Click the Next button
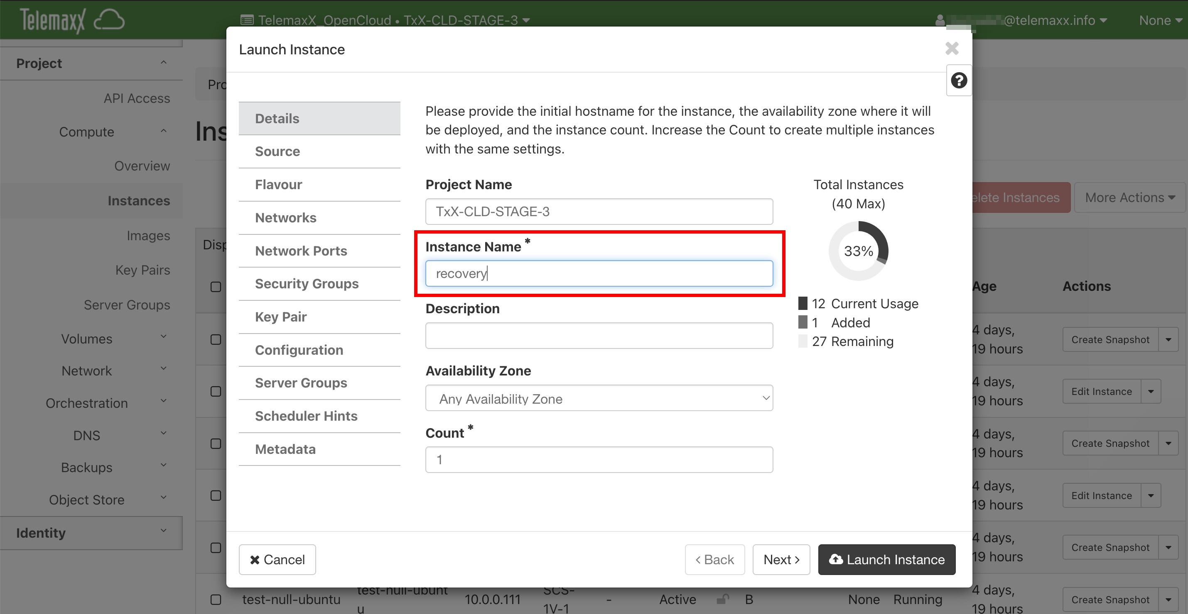1188x614 pixels. 781,560
